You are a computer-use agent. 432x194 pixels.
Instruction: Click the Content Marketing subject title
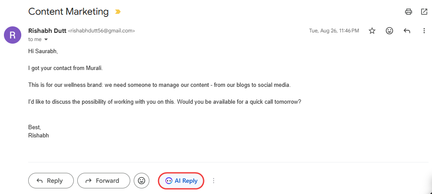click(x=68, y=12)
